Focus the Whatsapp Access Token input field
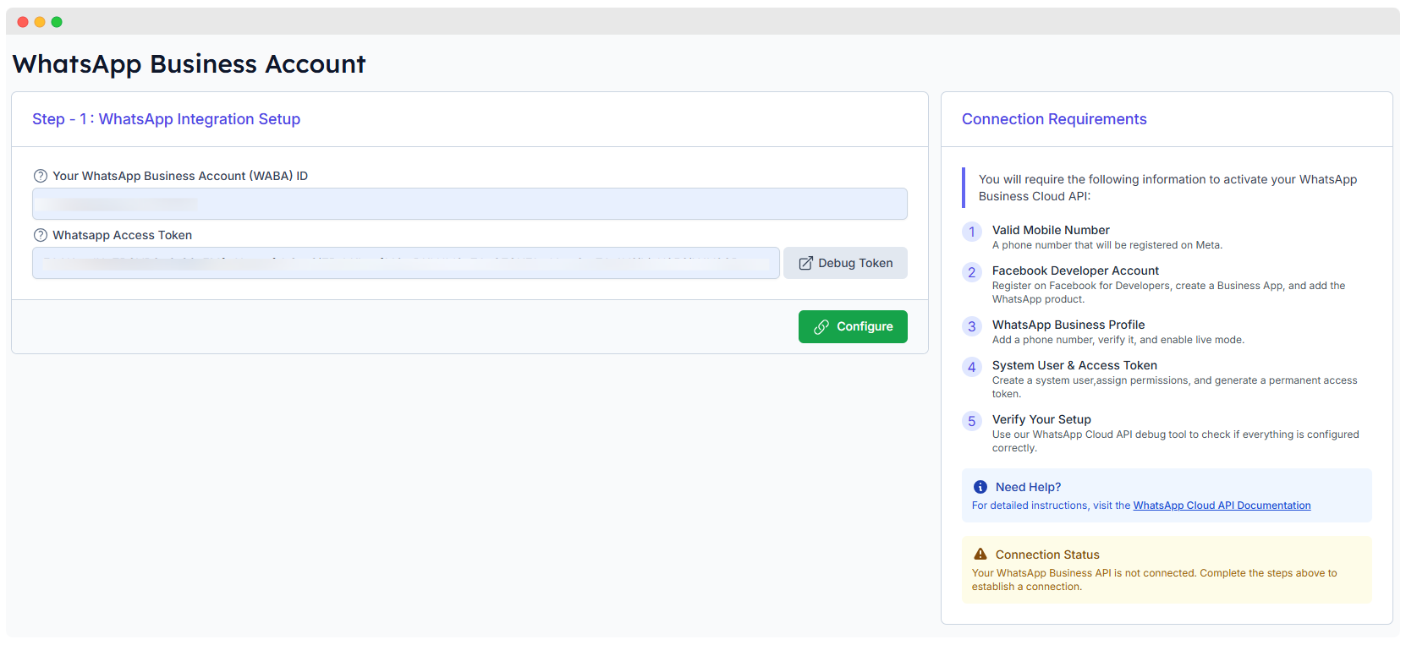1406x645 pixels. [x=406, y=263]
